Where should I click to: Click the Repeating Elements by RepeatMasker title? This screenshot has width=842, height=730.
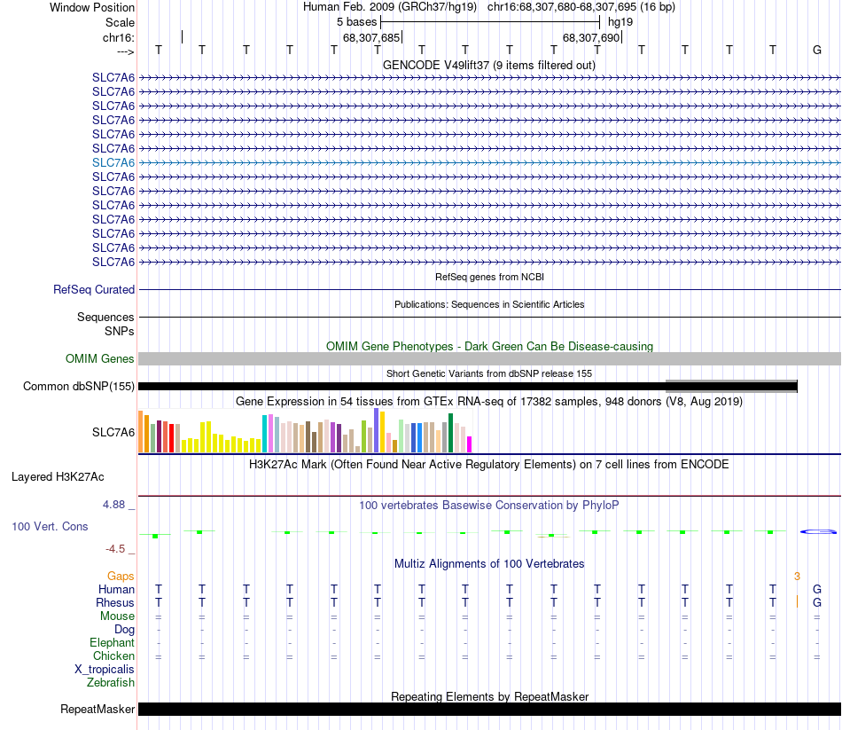489,696
